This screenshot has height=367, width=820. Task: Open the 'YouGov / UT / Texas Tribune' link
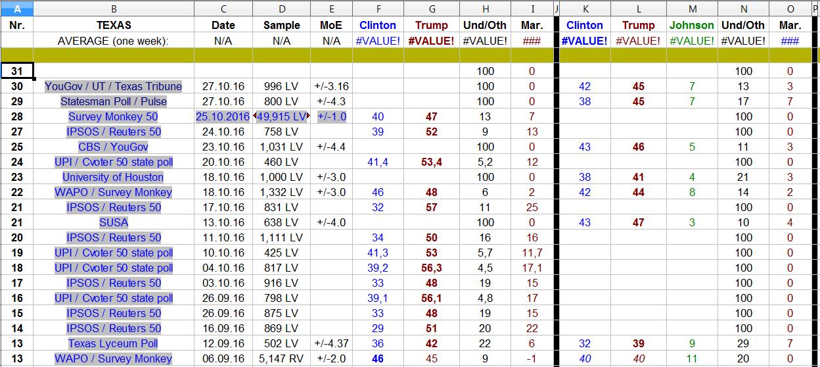[x=114, y=86]
